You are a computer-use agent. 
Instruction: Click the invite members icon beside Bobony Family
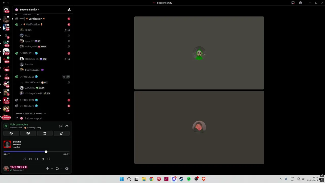[x=69, y=10]
